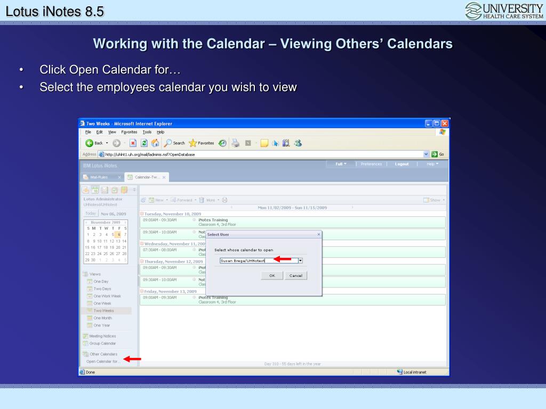This screenshot has width=546, height=409.
Task: Click the One Year view icon
Action: [90, 325]
